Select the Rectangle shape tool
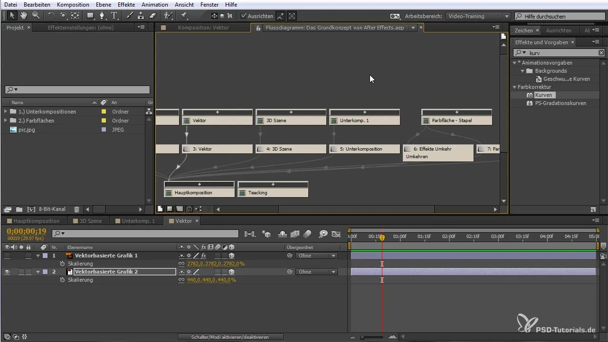The height and width of the screenshot is (342, 608). (91, 16)
